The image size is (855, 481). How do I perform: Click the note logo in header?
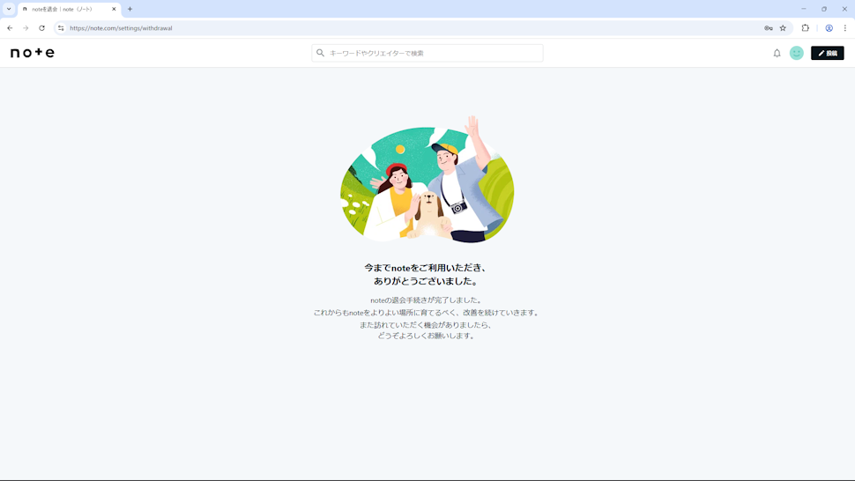[33, 53]
